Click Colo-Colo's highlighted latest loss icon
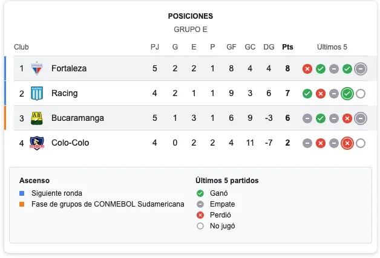 [347, 143]
